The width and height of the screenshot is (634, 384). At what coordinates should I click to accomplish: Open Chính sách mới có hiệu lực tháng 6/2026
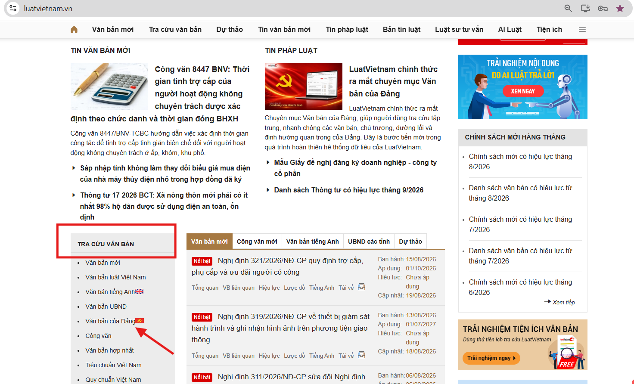(x=520, y=287)
